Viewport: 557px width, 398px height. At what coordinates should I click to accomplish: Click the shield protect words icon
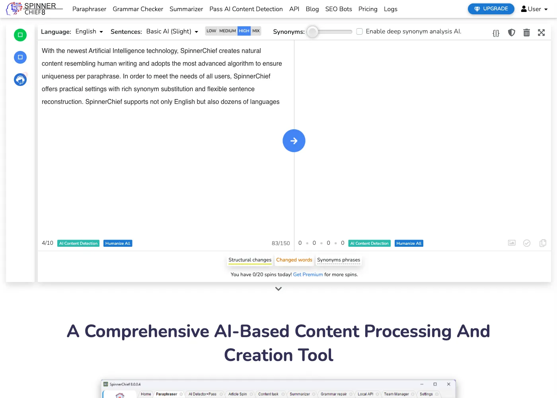pos(512,33)
